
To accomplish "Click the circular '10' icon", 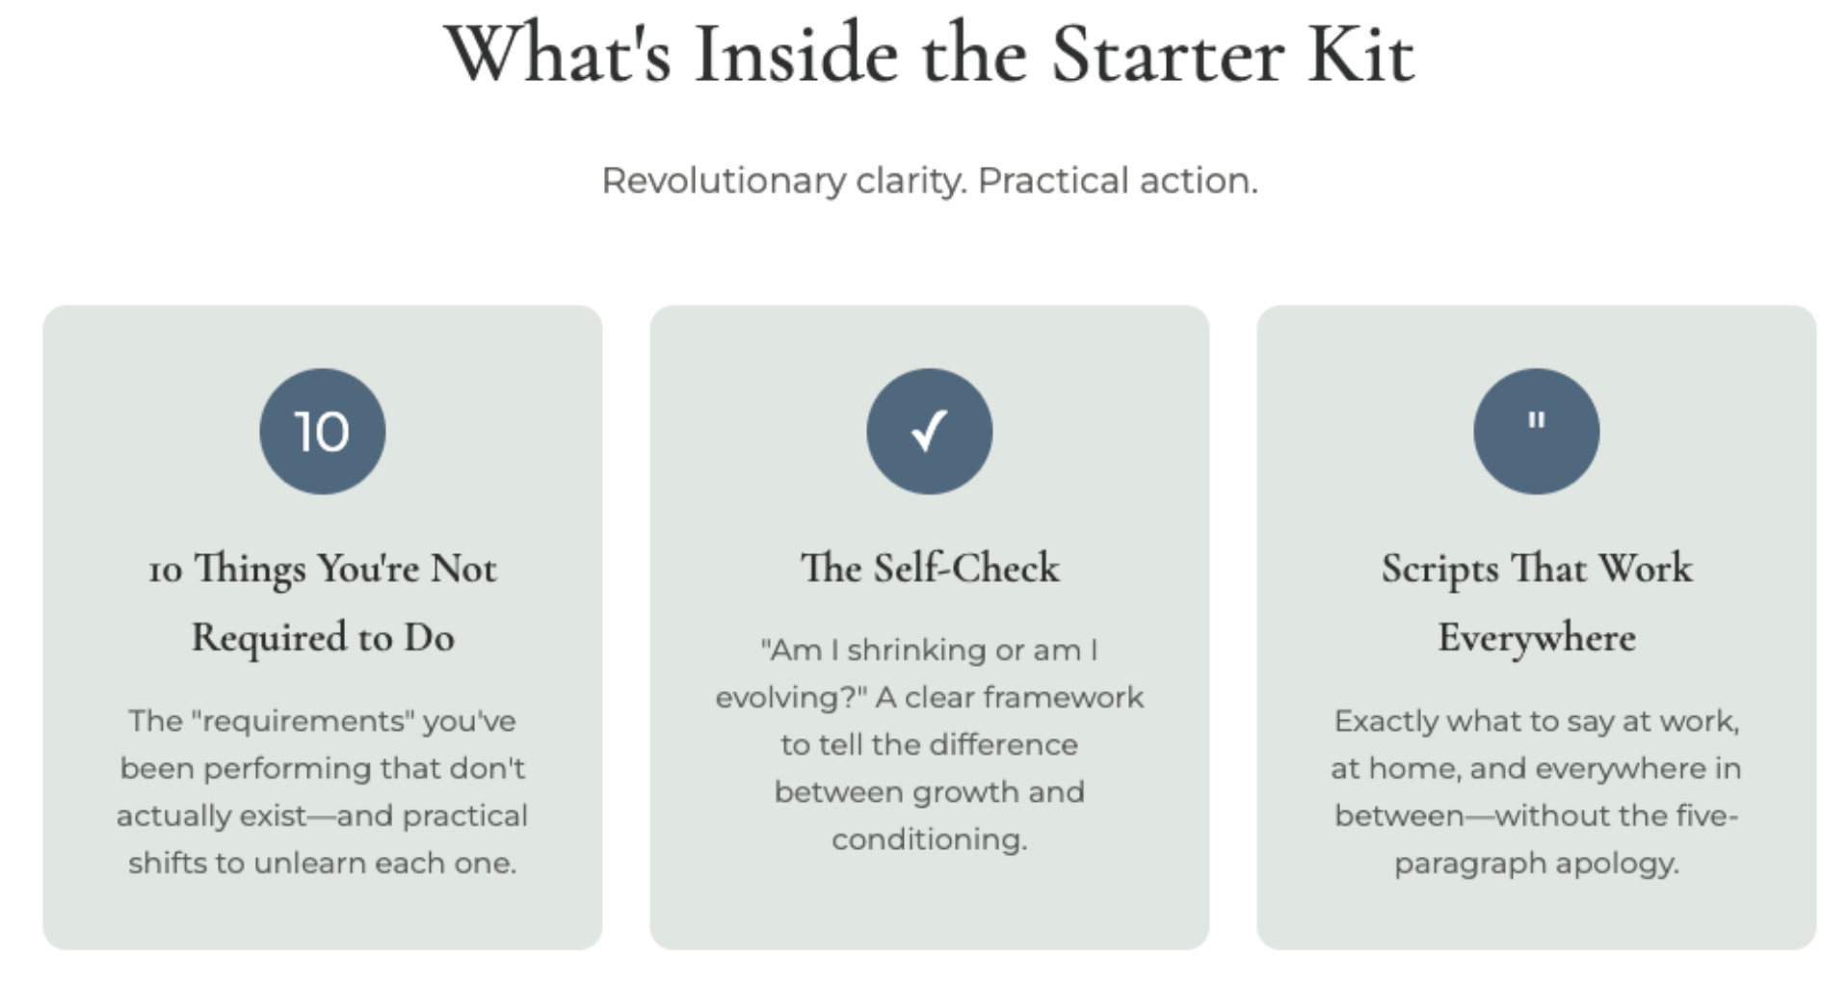I will pyautogui.click(x=322, y=431).
